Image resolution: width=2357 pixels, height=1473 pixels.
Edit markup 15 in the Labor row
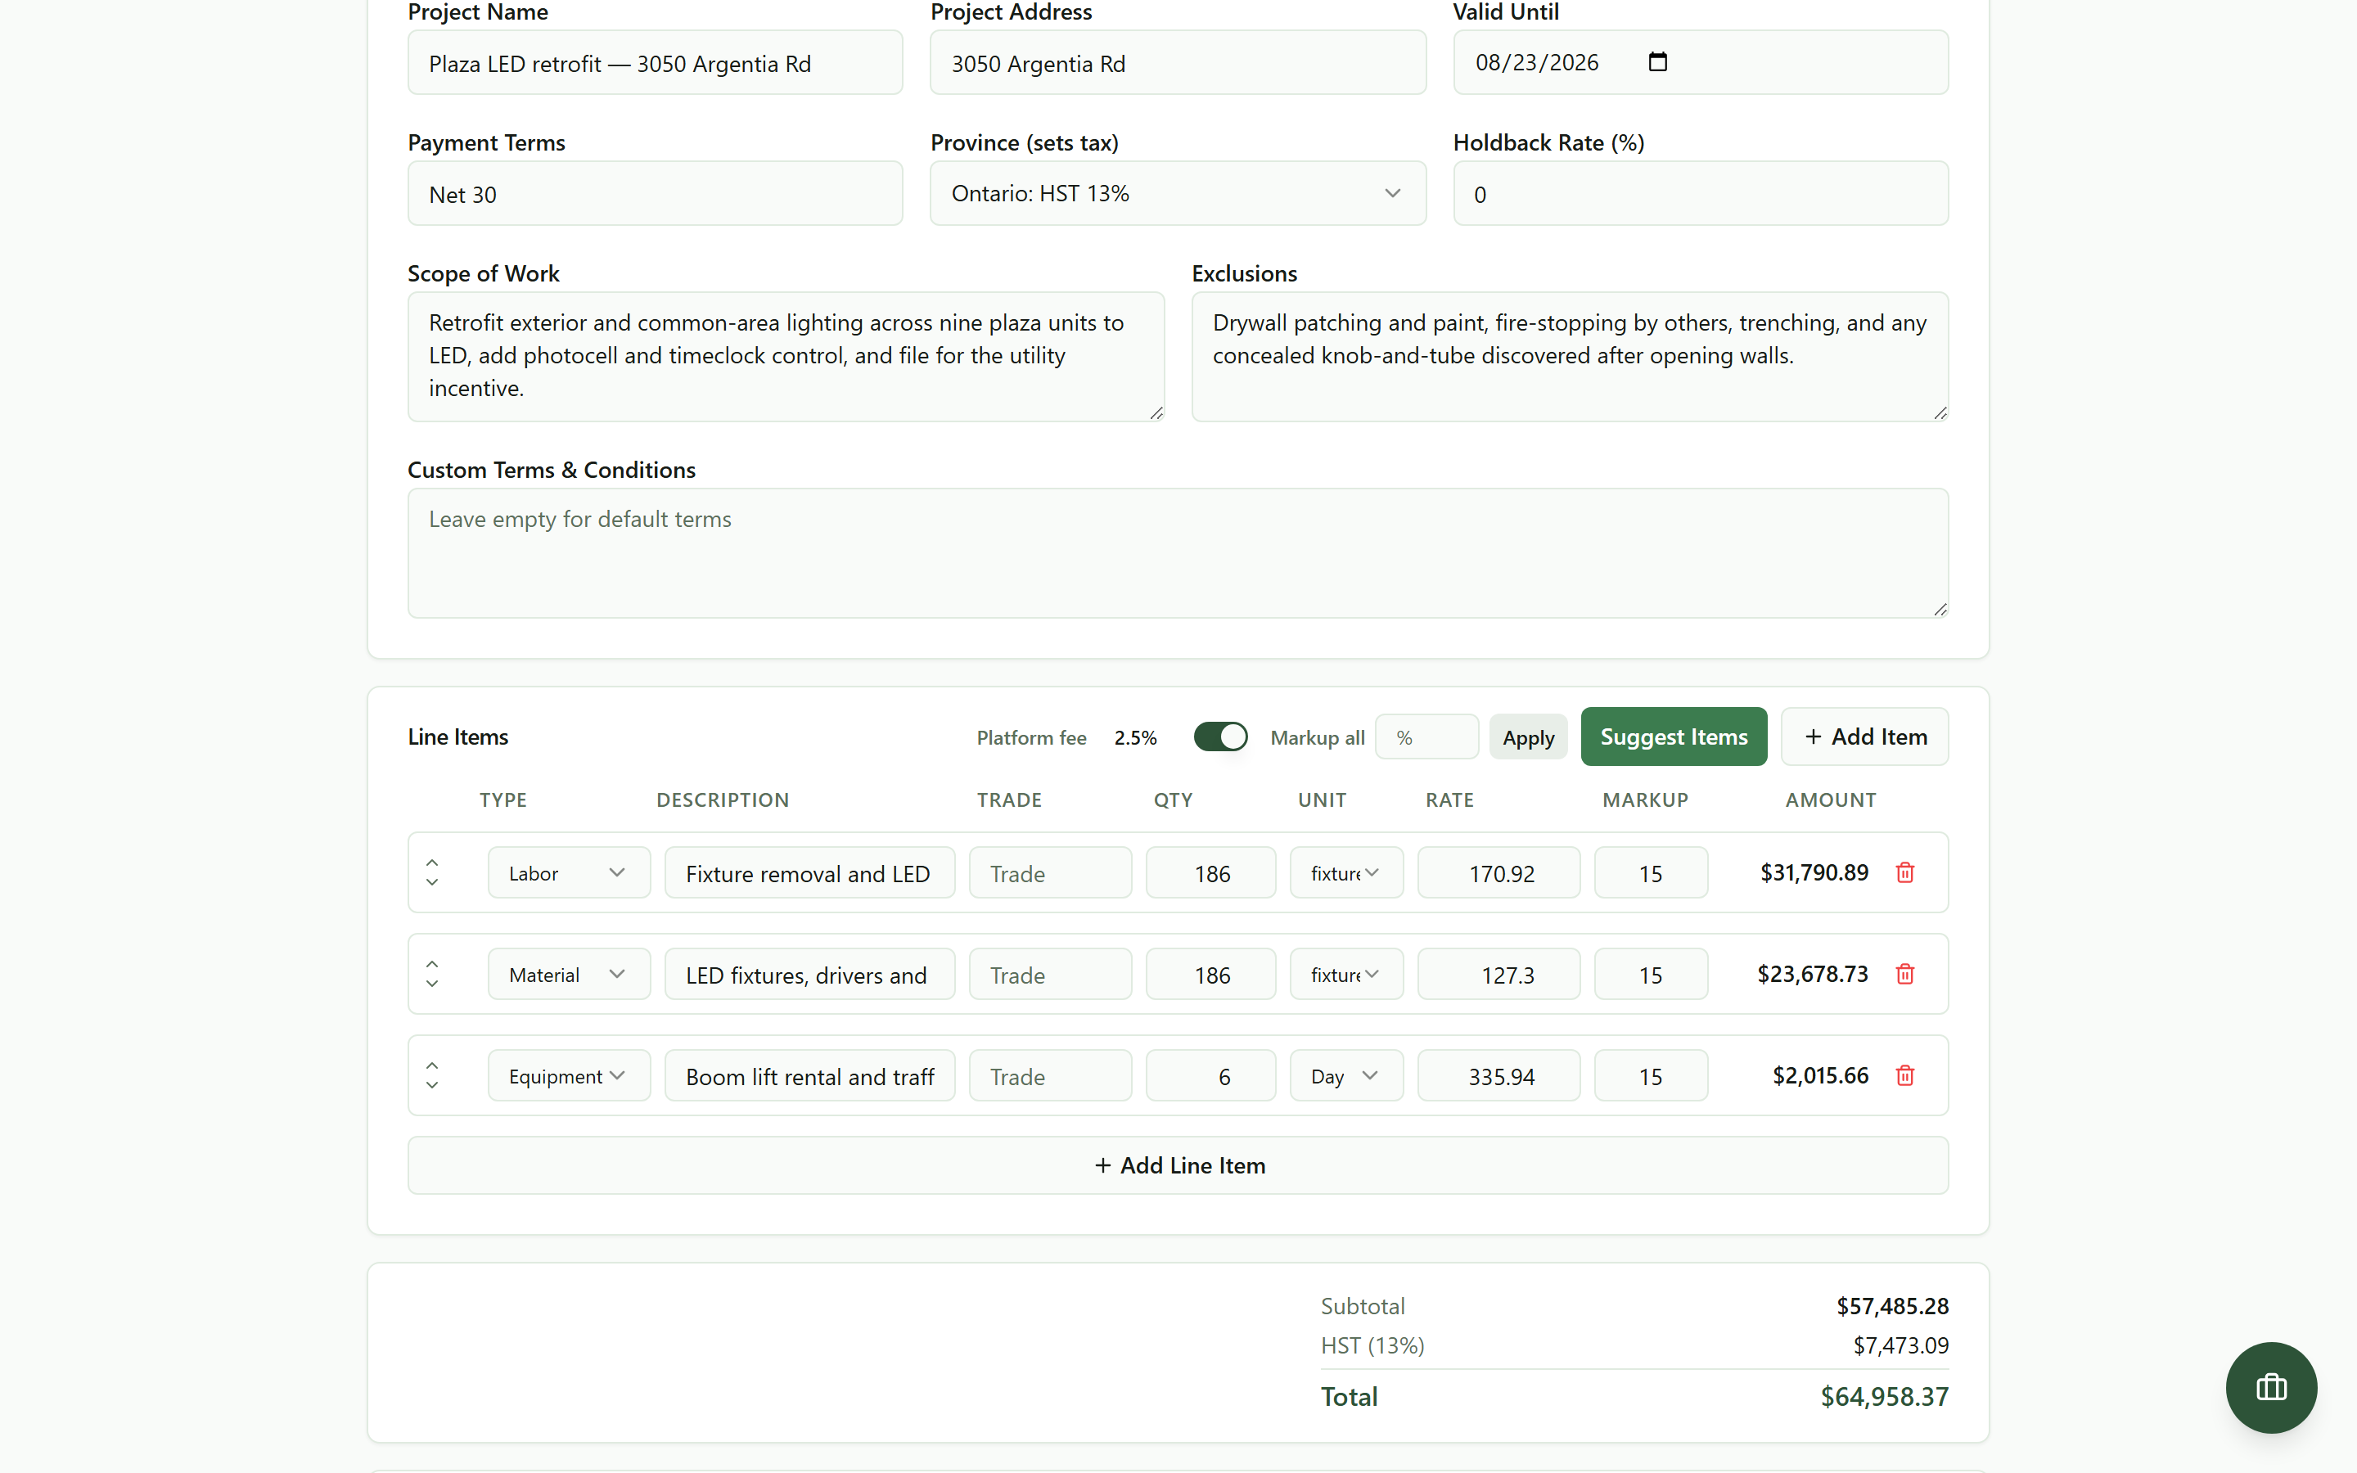1651,873
